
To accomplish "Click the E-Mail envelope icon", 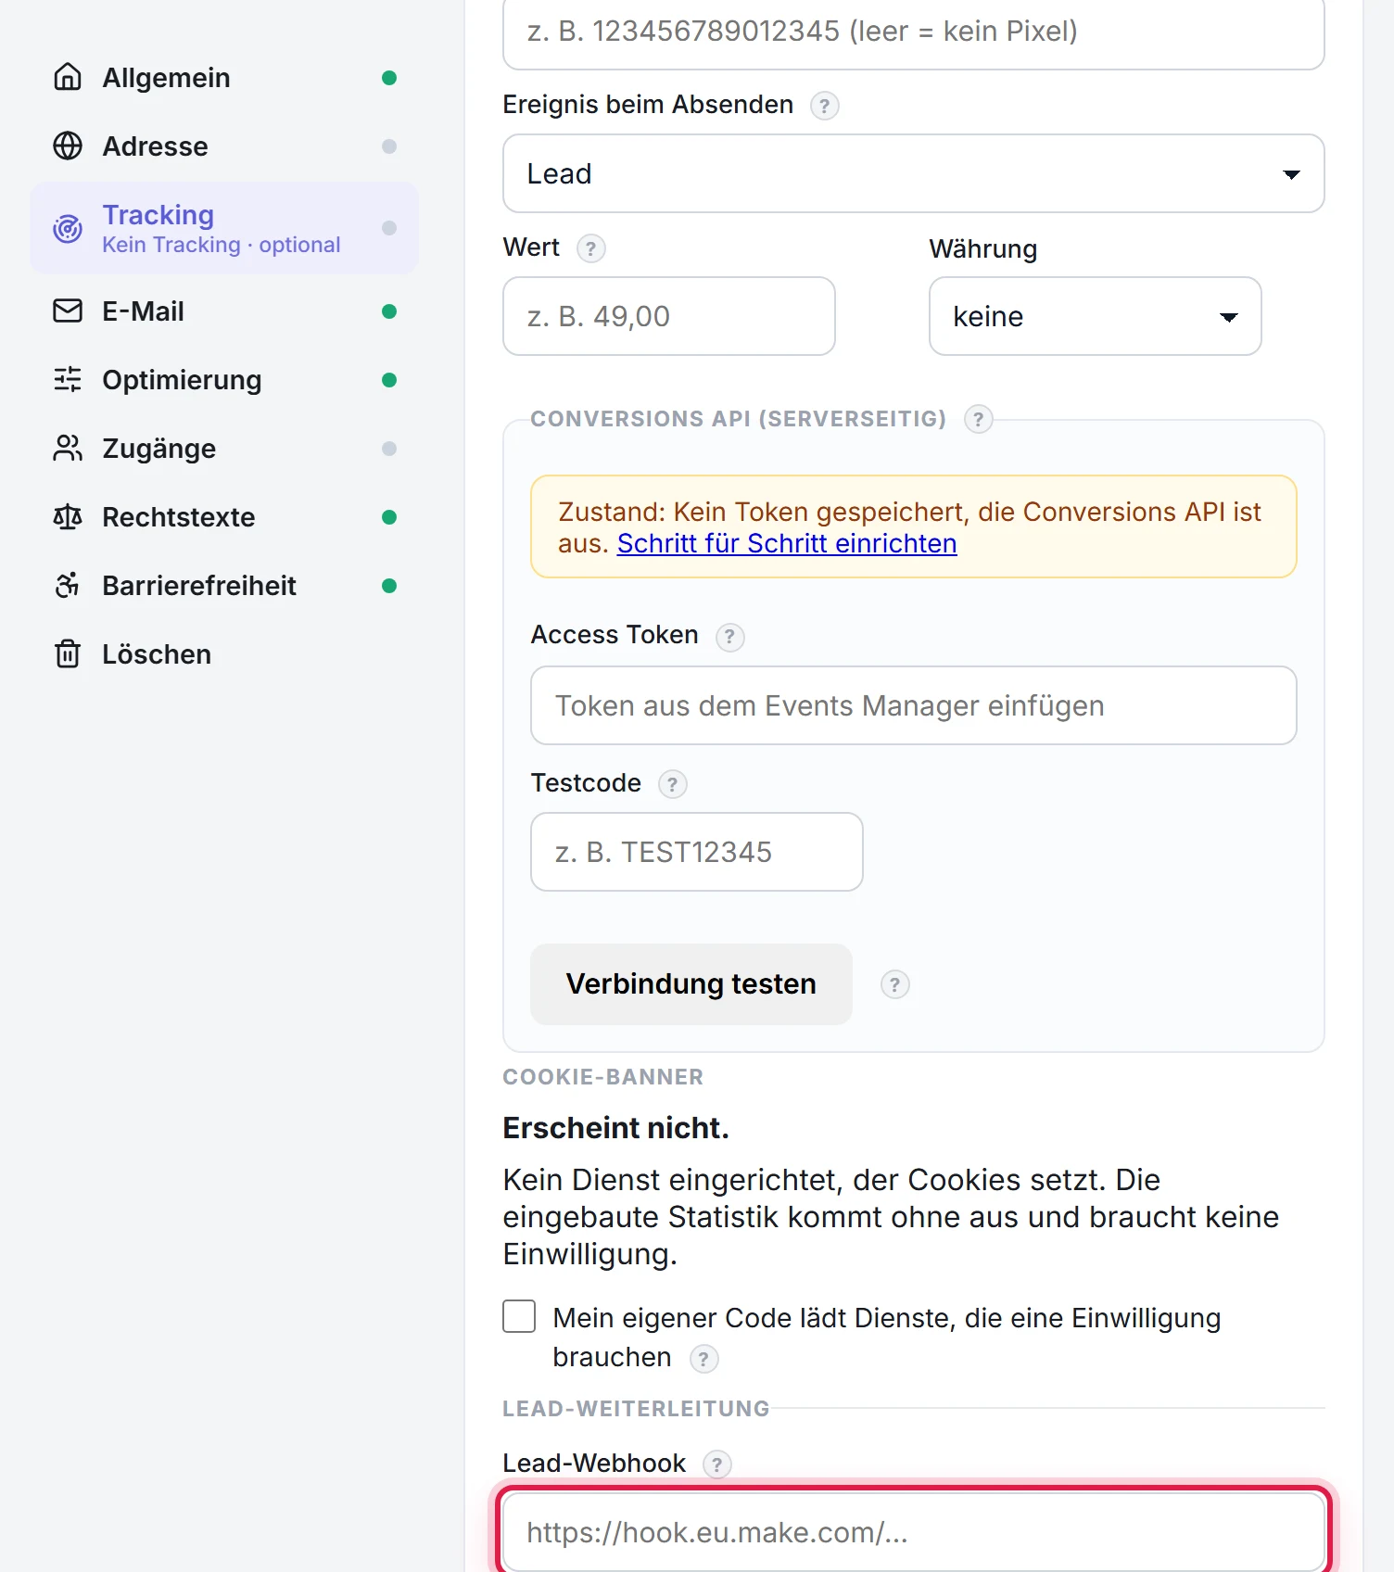I will pyautogui.click(x=68, y=311).
